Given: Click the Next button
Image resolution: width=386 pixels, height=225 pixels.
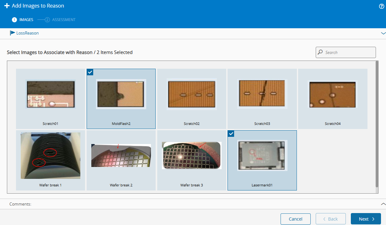Looking at the screenshot, I should [x=366, y=219].
